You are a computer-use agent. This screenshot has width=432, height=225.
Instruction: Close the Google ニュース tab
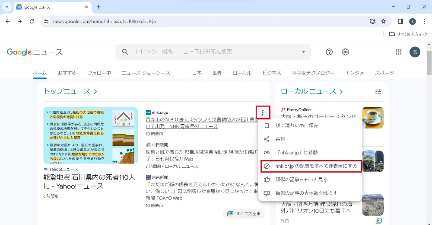point(86,7)
